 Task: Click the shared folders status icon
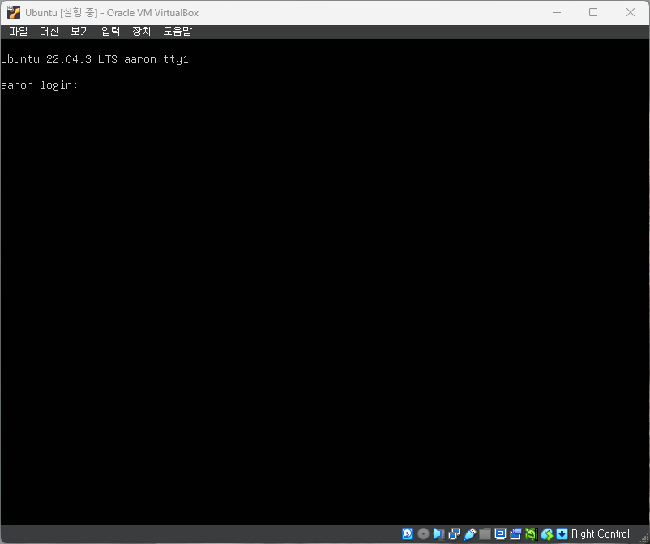coord(485,533)
